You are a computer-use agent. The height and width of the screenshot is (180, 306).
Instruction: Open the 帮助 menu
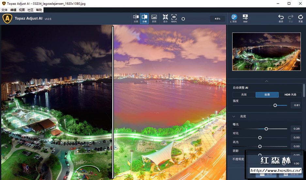(x=39, y=10)
